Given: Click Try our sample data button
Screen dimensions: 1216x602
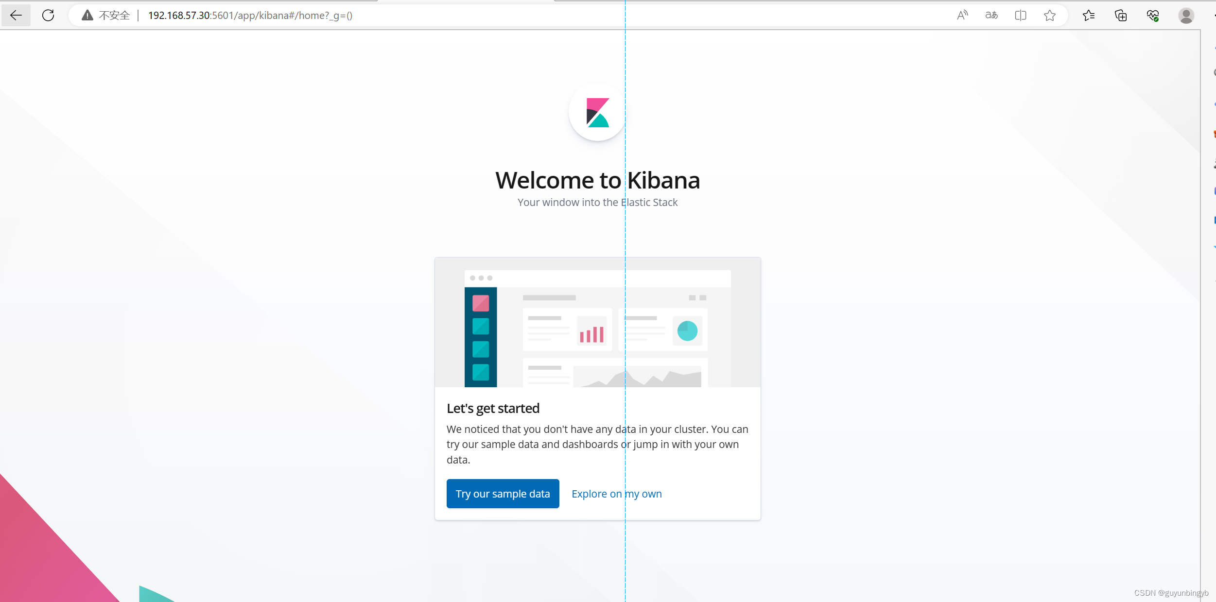Looking at the screenshot, I should 503,493.
